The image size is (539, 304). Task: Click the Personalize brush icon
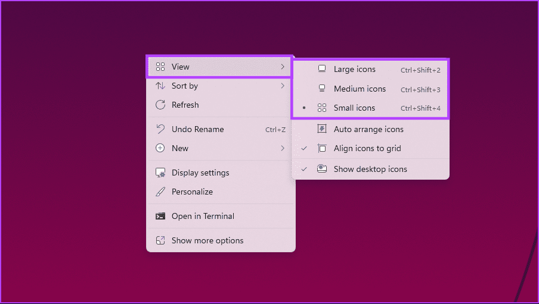tap(160, 192)
